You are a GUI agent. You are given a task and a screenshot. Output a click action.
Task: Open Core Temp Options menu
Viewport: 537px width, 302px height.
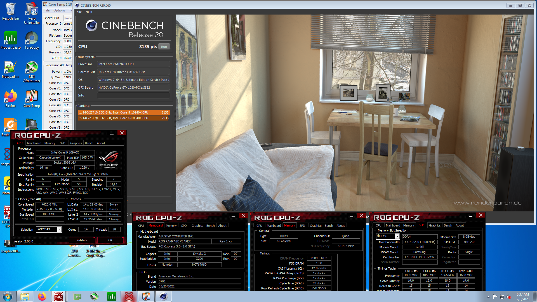tap(59, 10)
